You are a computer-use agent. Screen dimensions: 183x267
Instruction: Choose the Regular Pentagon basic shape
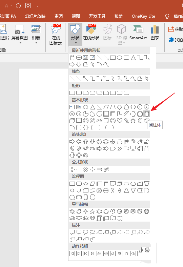[x=126, y=107]
